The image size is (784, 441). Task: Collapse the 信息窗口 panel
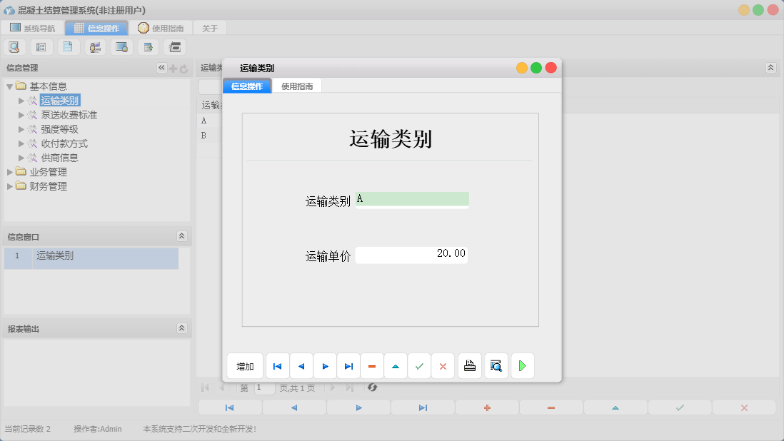coord(182,236)
